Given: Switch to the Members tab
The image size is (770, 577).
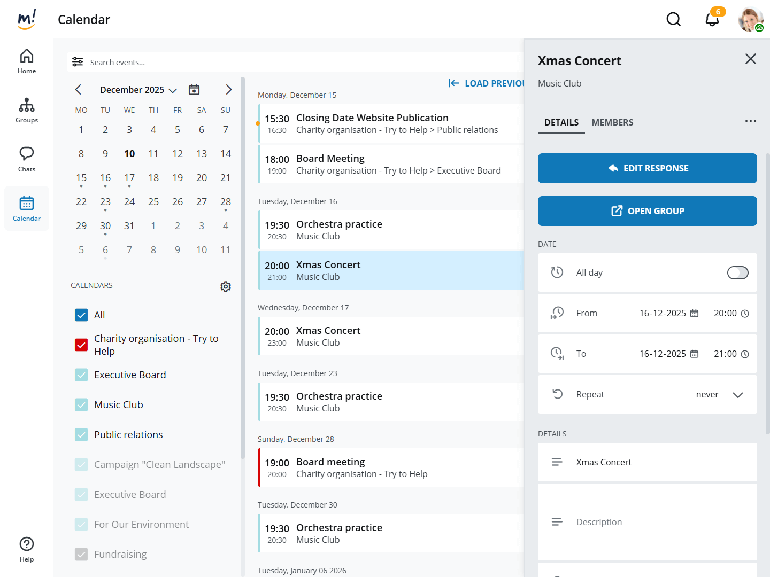Looking at the screenshot, I should tap(612, 123).
